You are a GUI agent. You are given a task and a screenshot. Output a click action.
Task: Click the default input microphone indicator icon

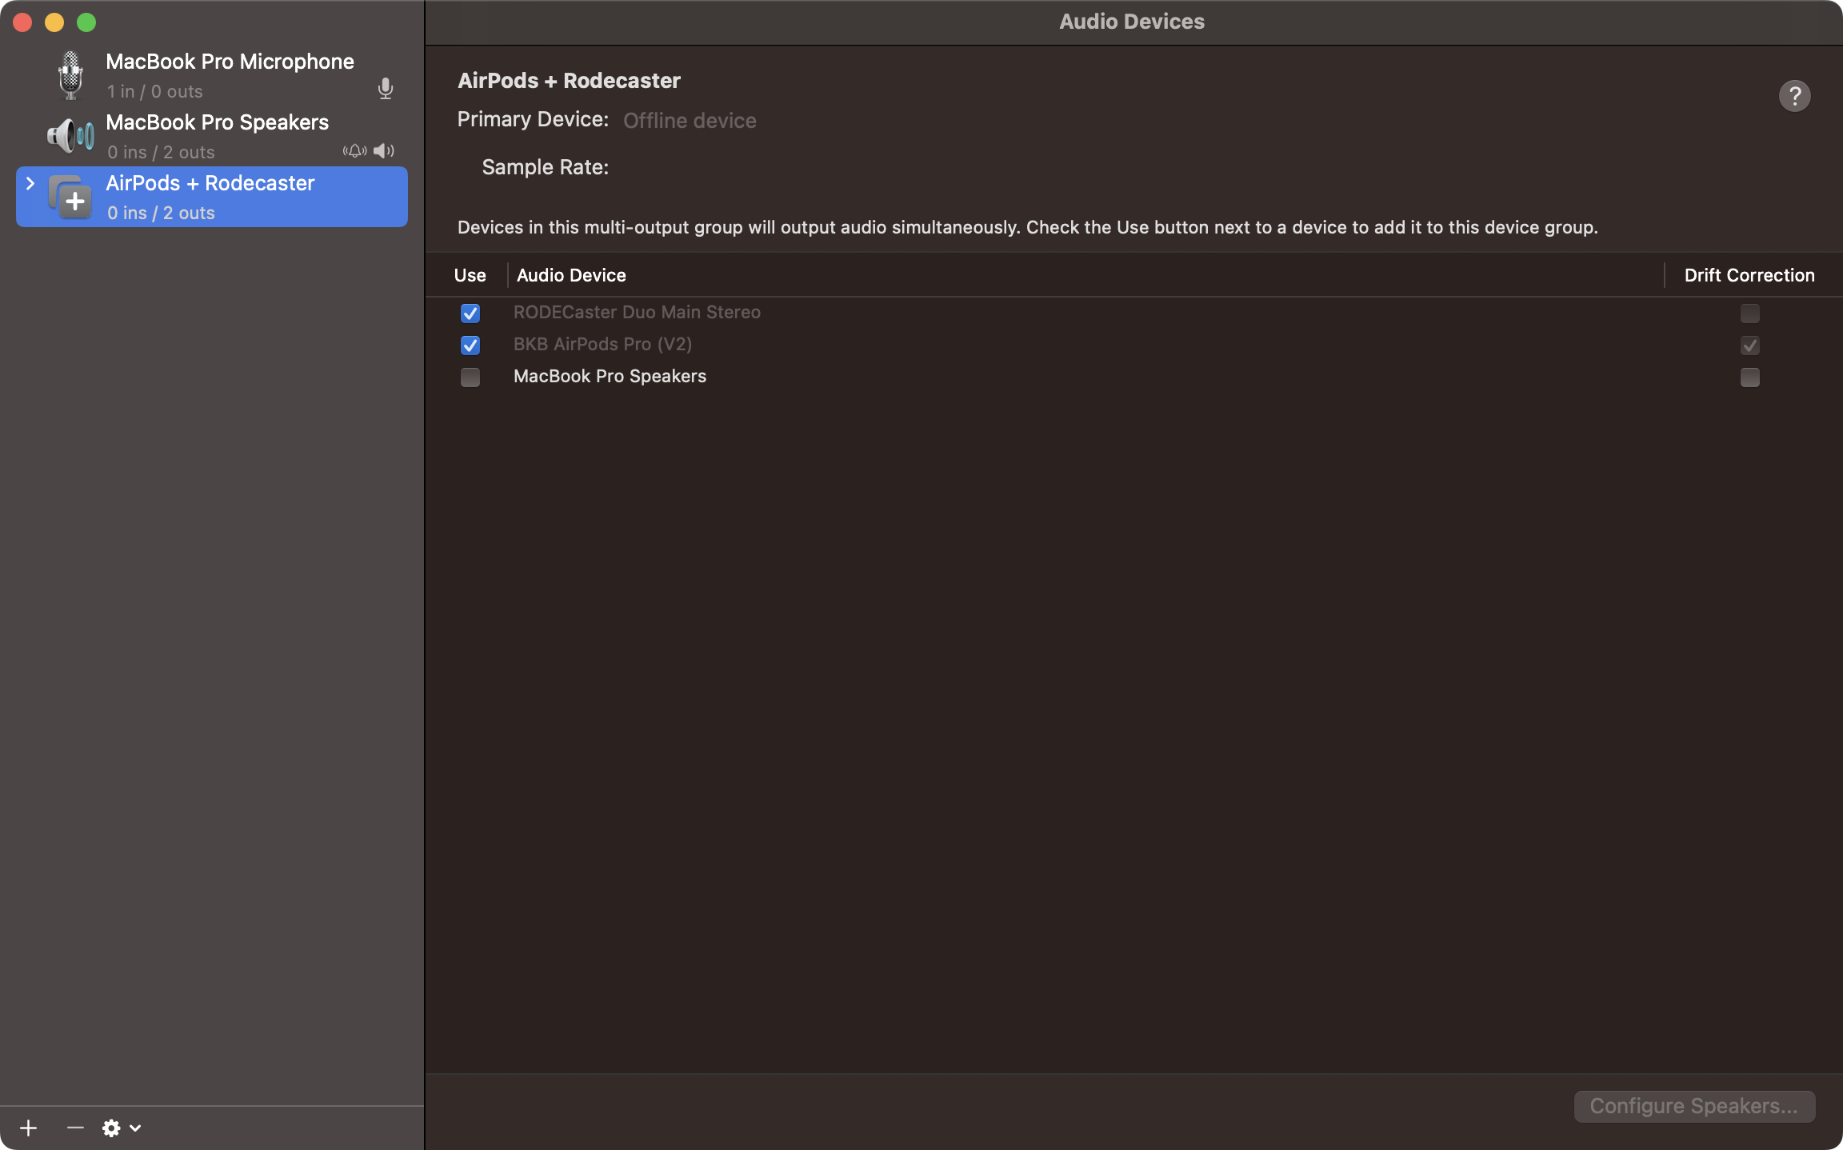click(386, 88)
